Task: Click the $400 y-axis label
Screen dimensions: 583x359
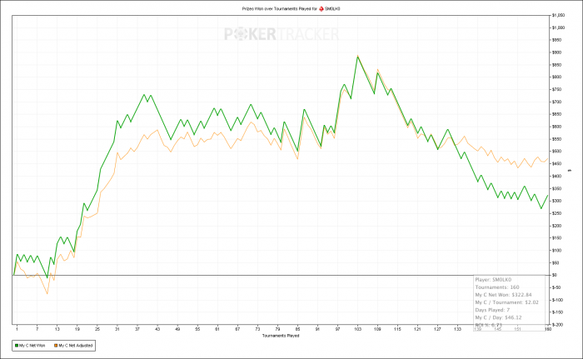Action: click(x=556, y=177)
